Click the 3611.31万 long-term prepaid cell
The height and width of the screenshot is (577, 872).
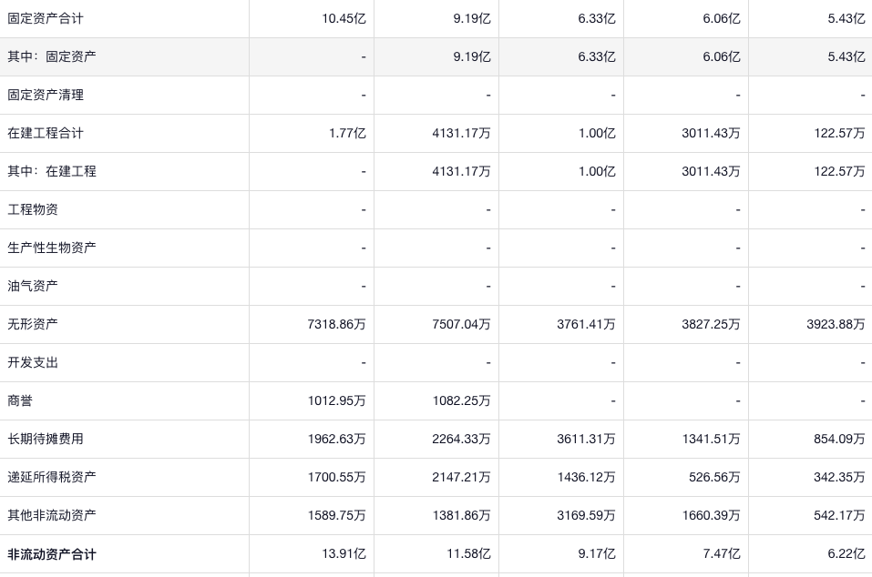point(586,439)
